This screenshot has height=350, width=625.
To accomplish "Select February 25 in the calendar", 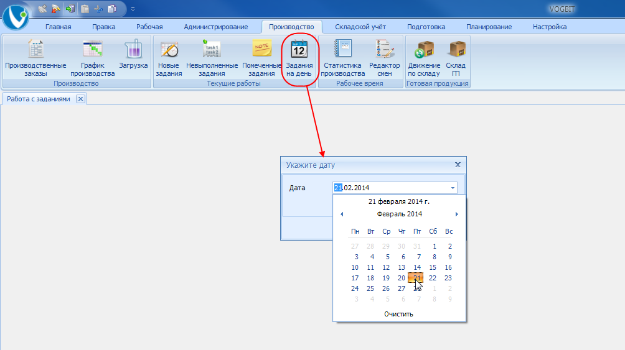I will click(x=370, y=288).
